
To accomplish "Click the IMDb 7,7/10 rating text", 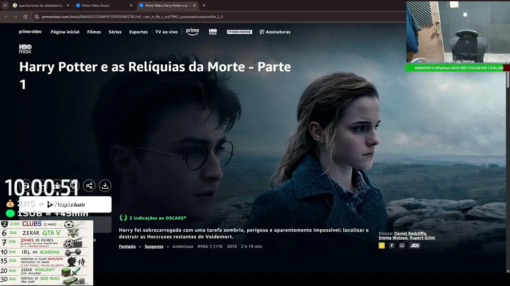I will click(x=210, y=246).
